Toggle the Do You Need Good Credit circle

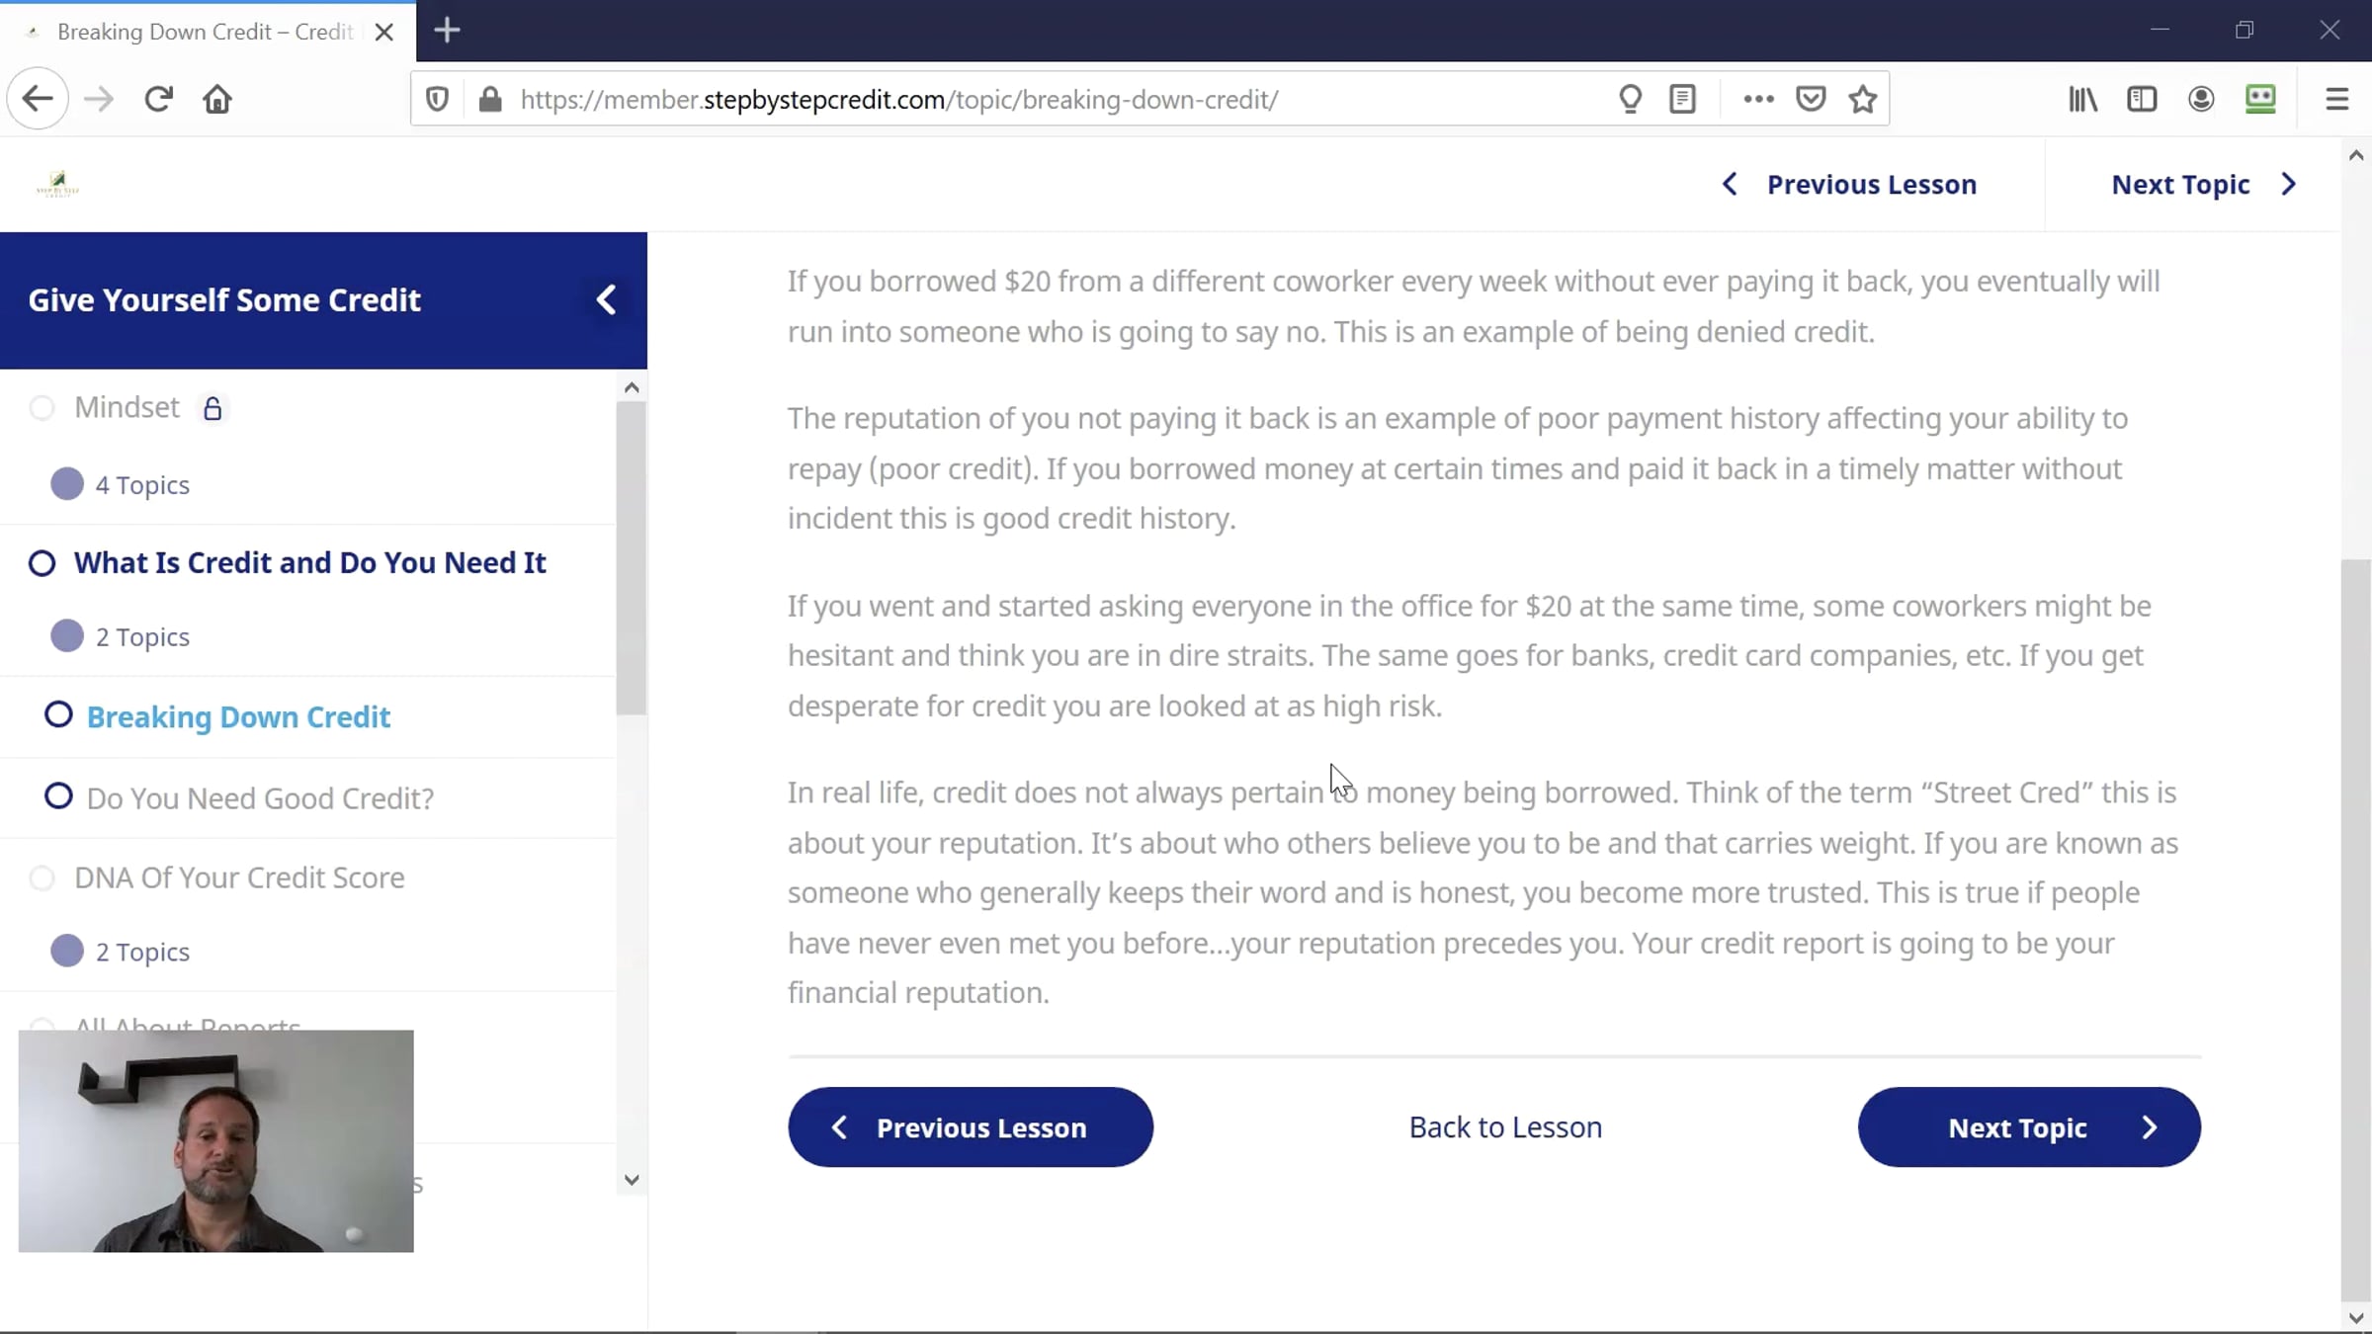click(59, 795)
